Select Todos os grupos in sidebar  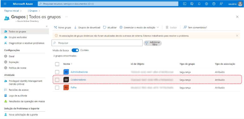point(25,31)
